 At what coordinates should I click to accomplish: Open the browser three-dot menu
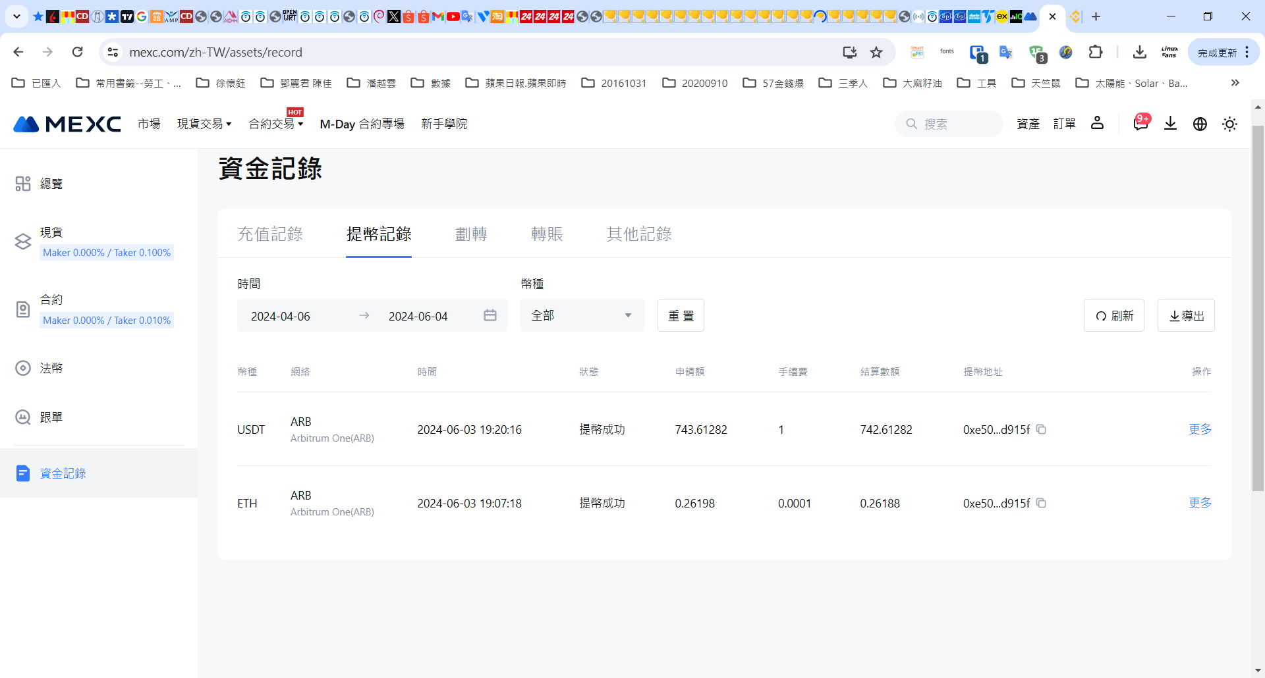pyautogui.click(x=1247, y=52)
